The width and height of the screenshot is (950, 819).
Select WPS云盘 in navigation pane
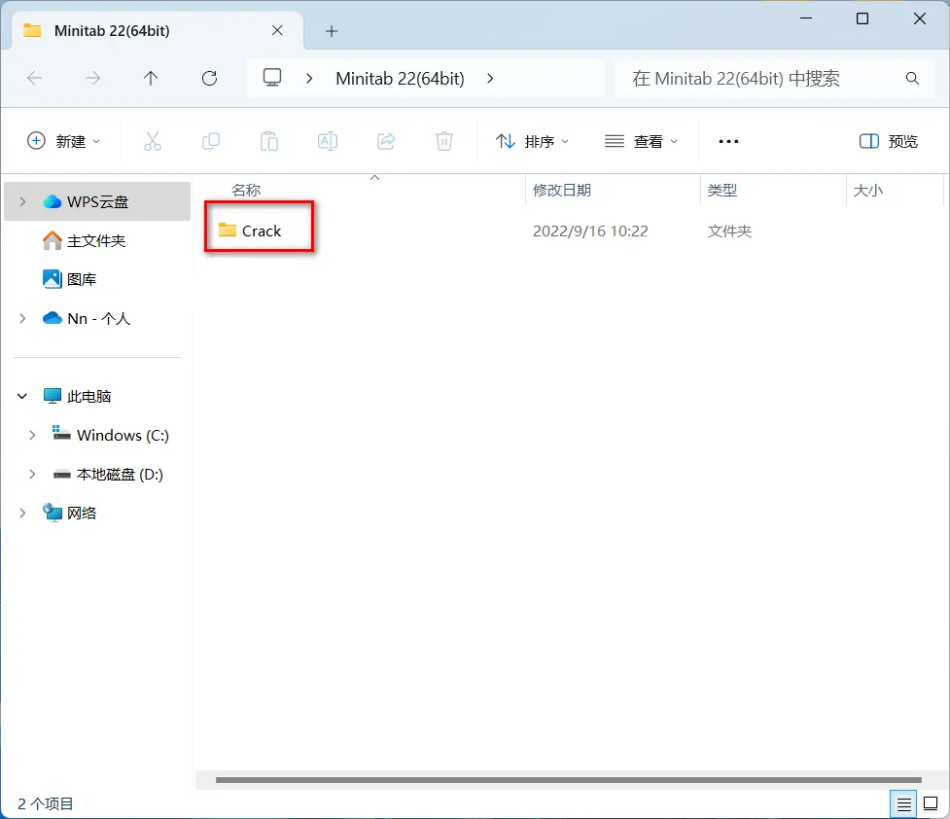(97, 201)
